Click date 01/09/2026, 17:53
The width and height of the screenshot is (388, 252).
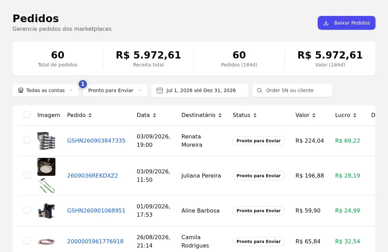pos(153,211)
